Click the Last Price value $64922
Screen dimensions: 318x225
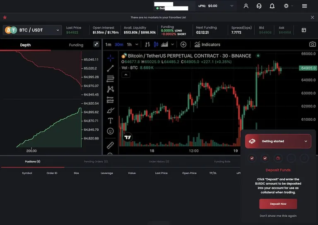click(72, 32)
